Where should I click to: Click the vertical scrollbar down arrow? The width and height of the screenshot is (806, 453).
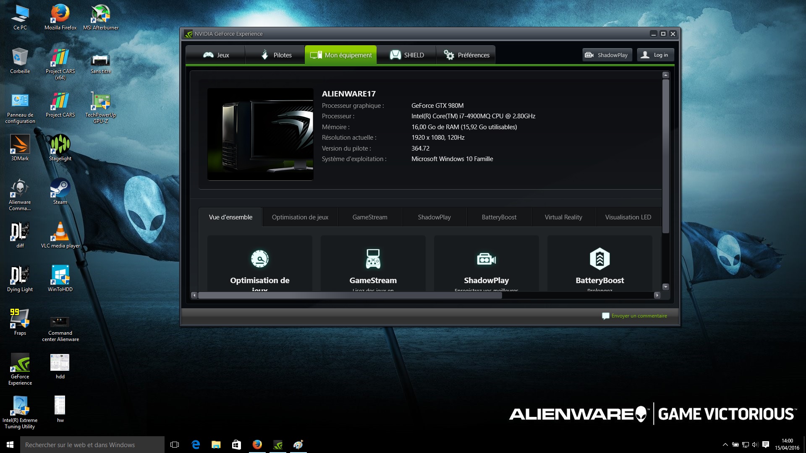(665, 287)
